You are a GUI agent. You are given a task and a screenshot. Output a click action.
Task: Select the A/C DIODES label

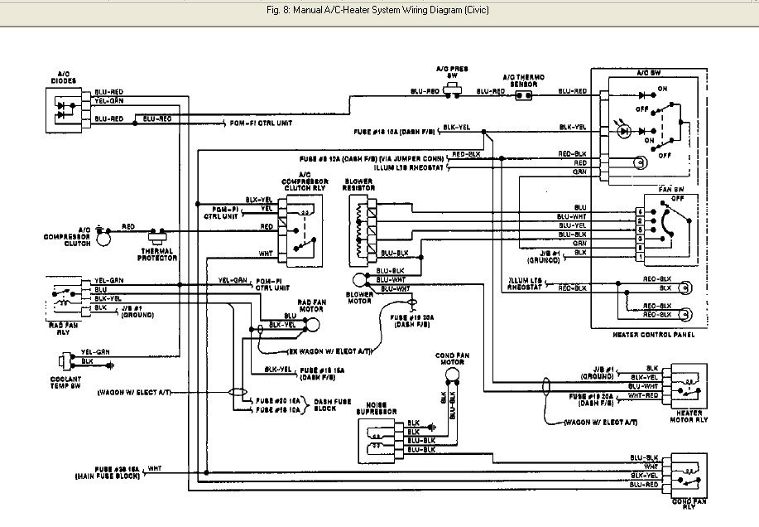click(63, 78)
